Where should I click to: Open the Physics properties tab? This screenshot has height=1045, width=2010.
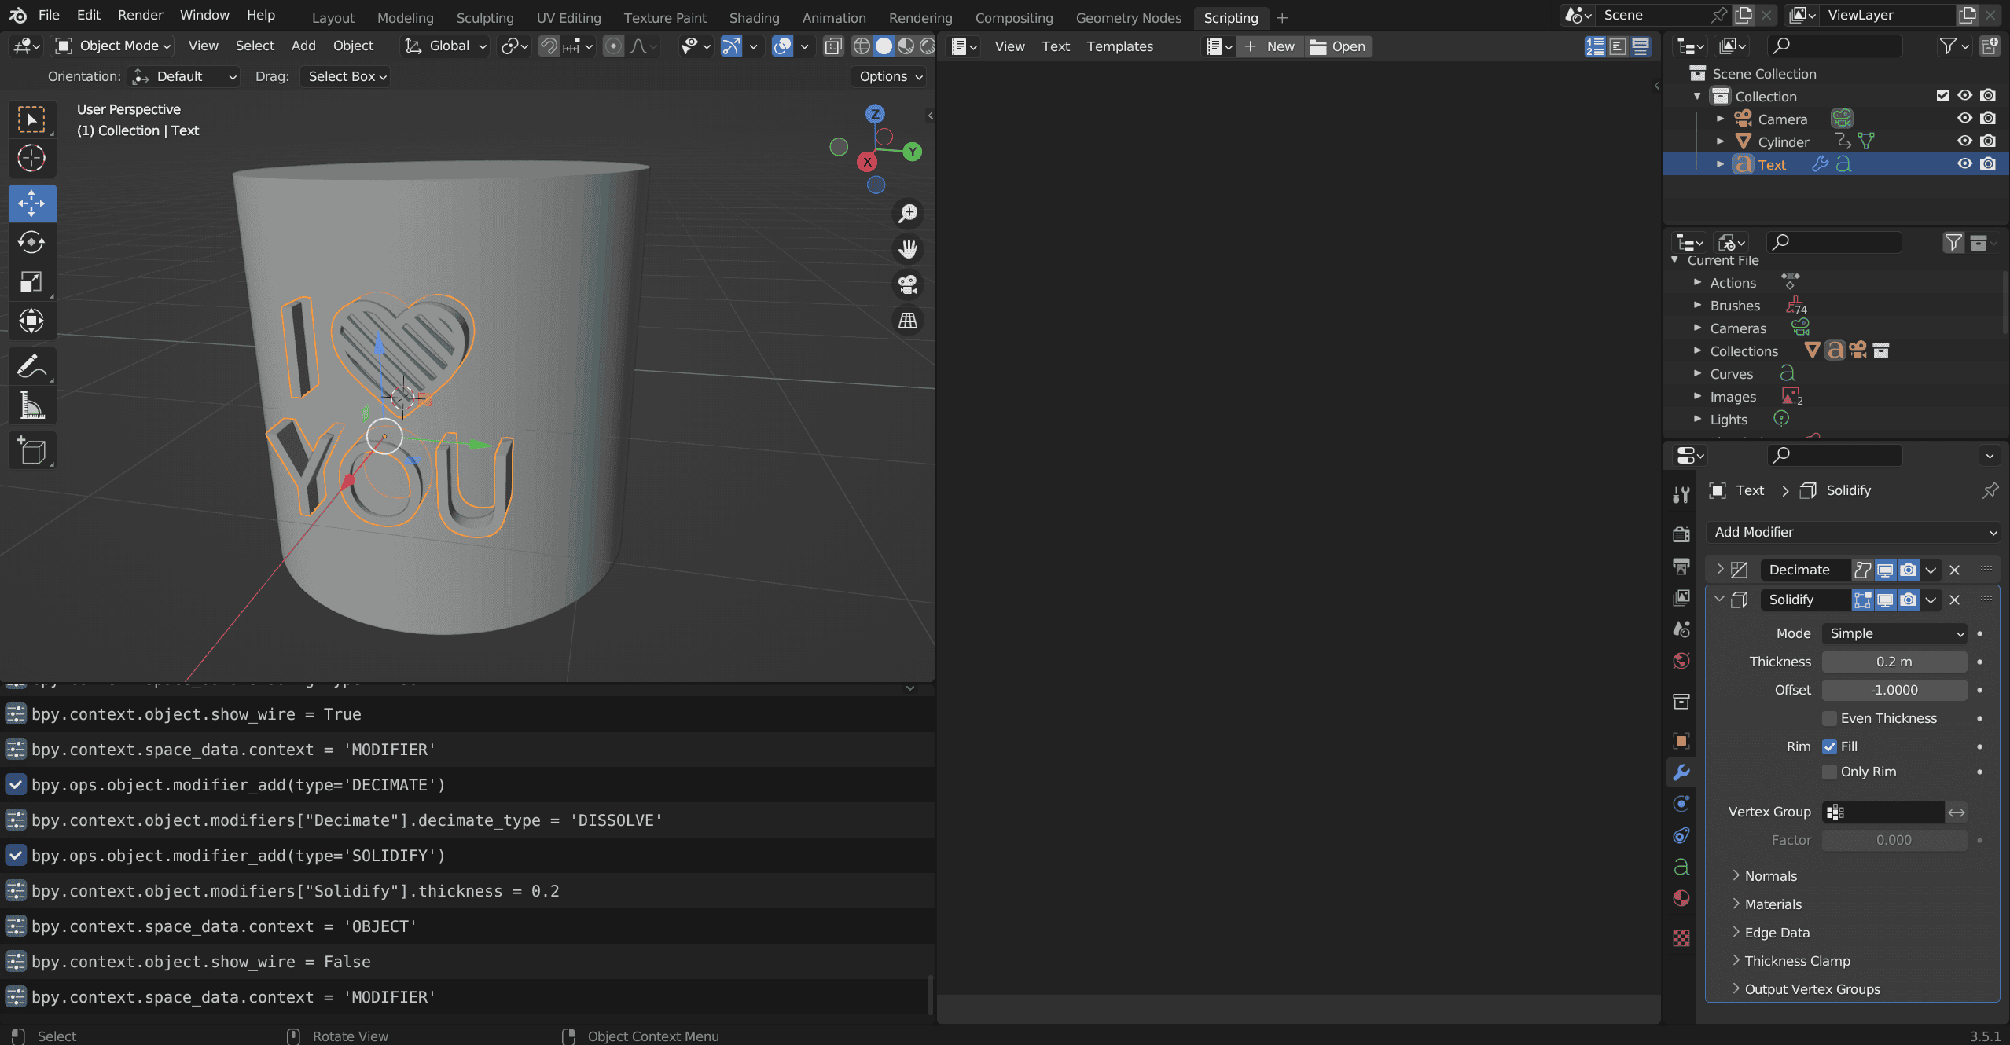point(1681,804)
